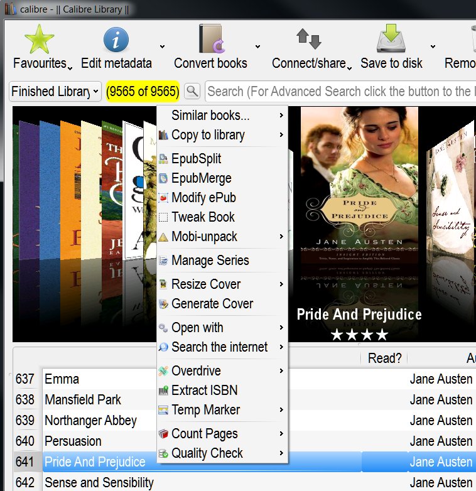Click the Search the internet globe icon
This screenshot has height=491, width=476.
pyautogui.click(x=163, y=347)
